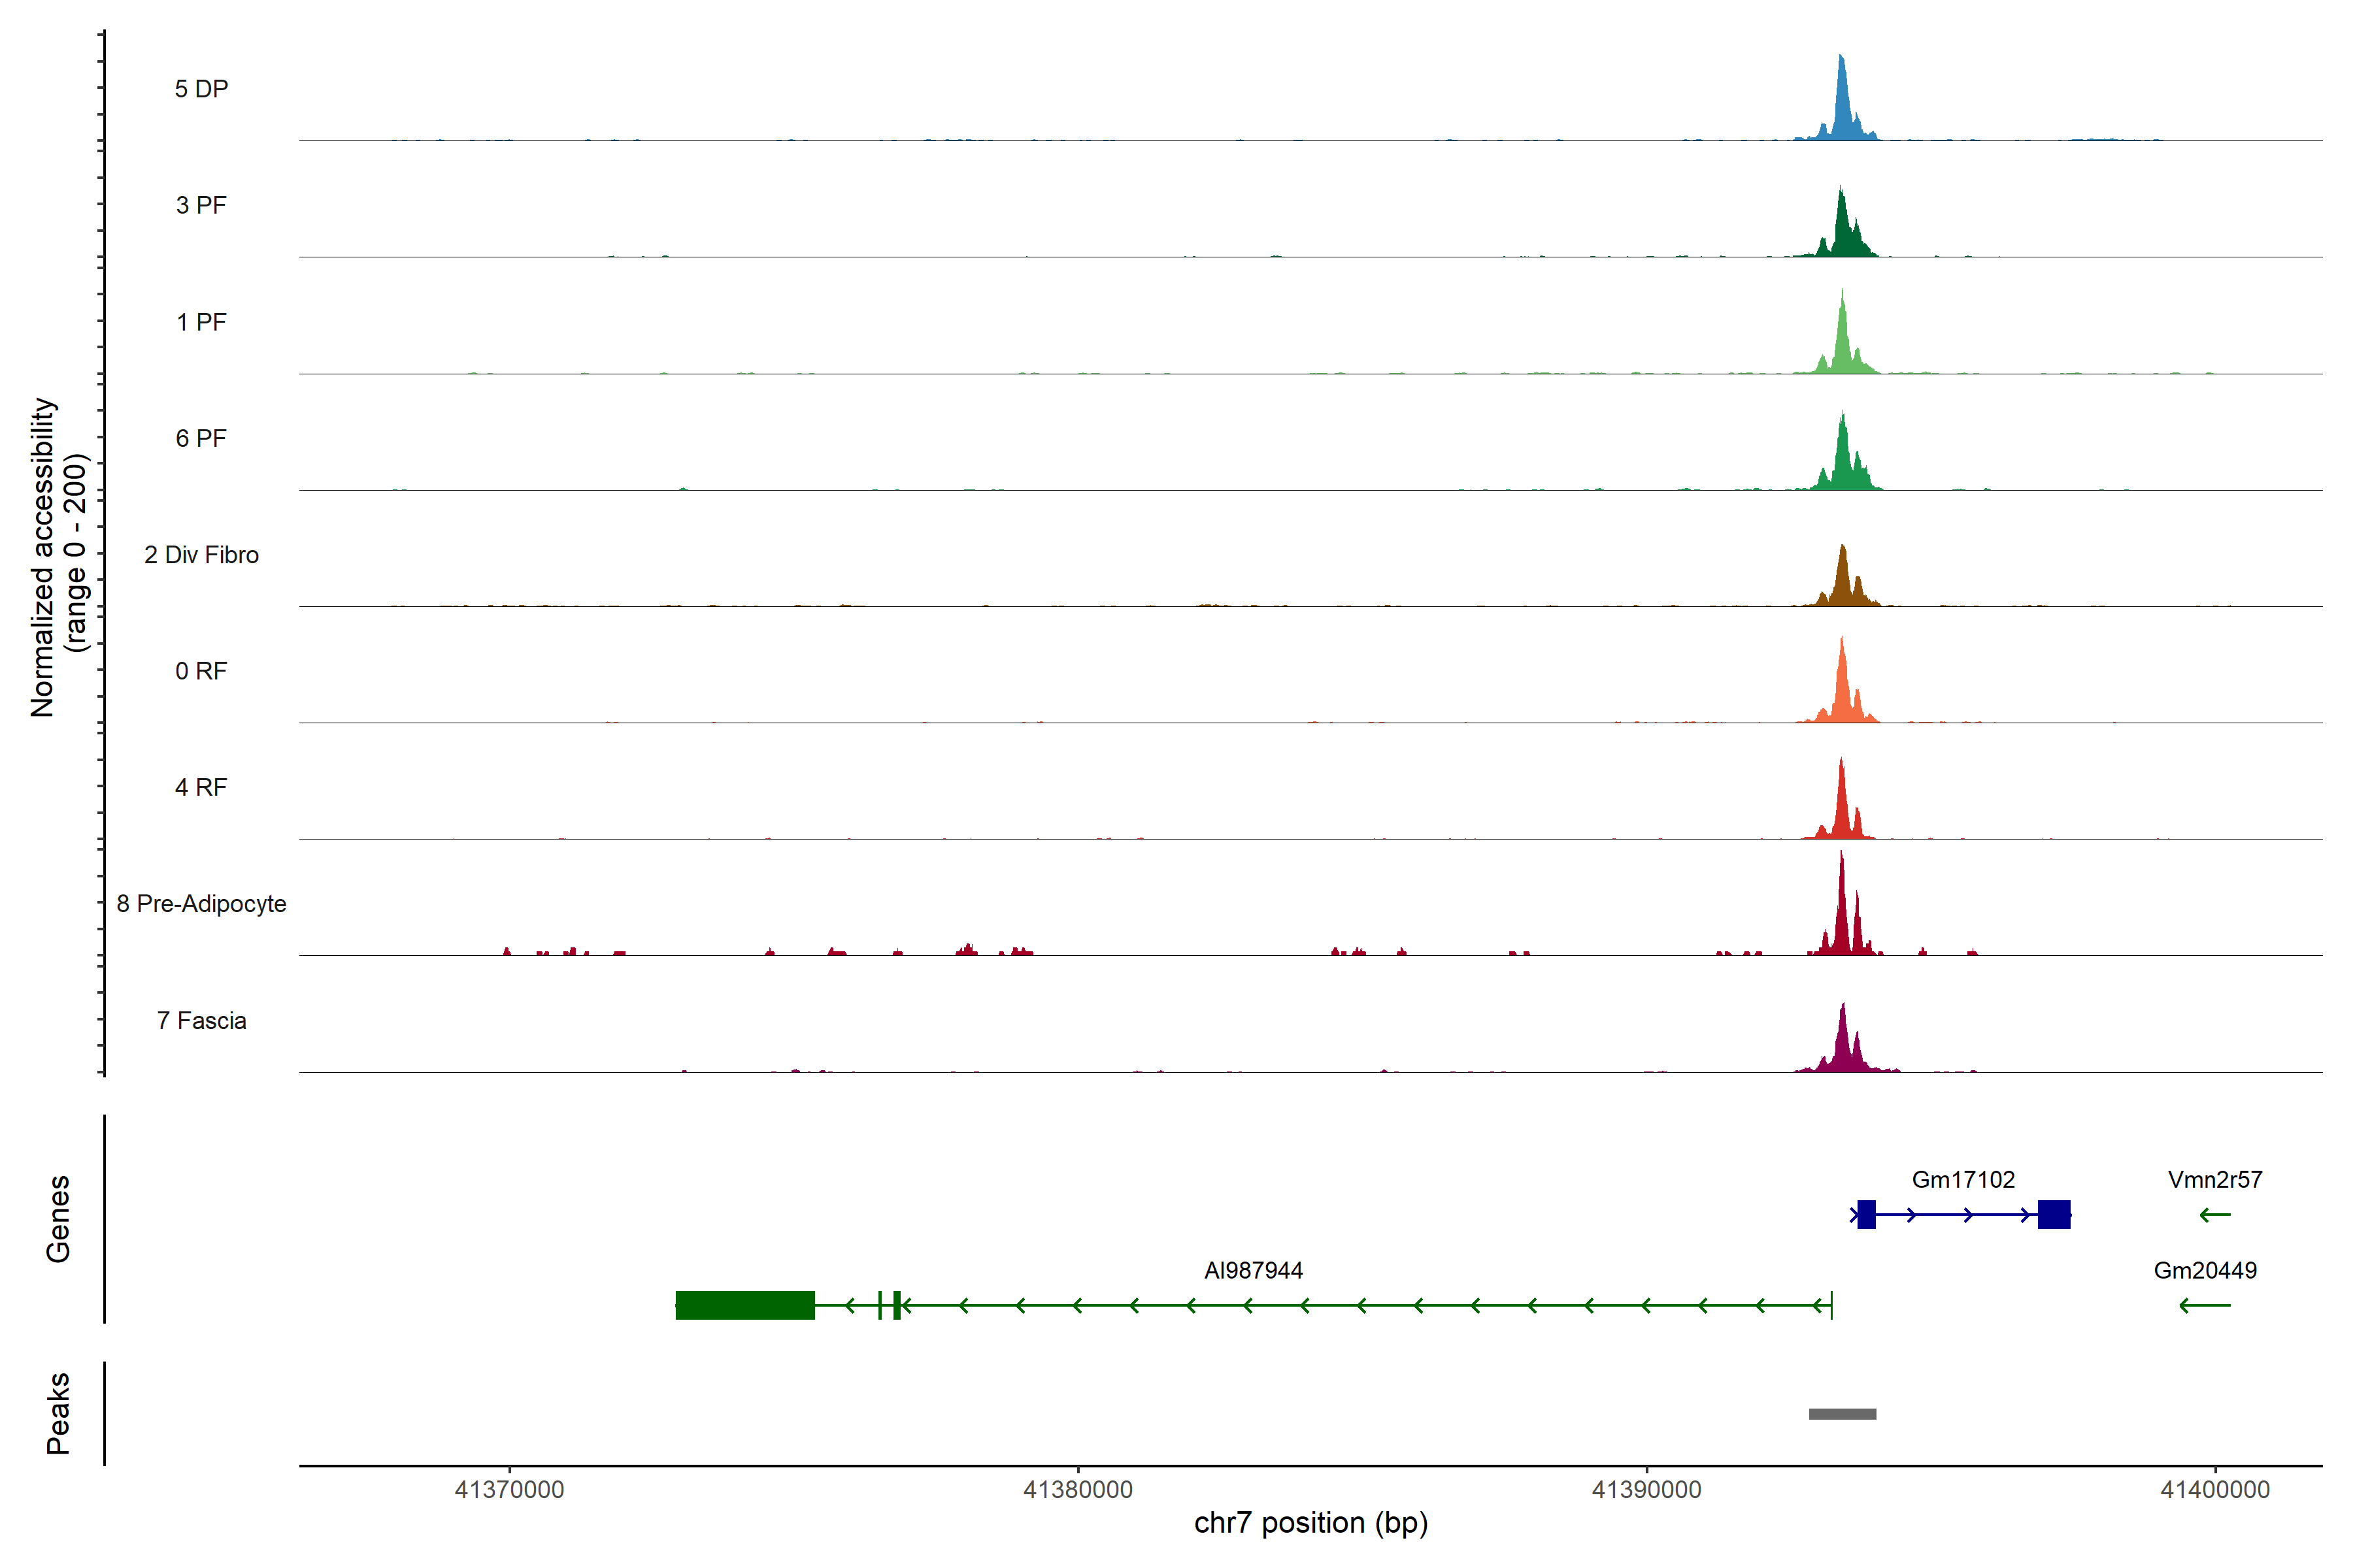This screenshot has width=2353, height=1568.
Task: Click the left blue Gm17102 exon box
Action: (1866, 1214)
